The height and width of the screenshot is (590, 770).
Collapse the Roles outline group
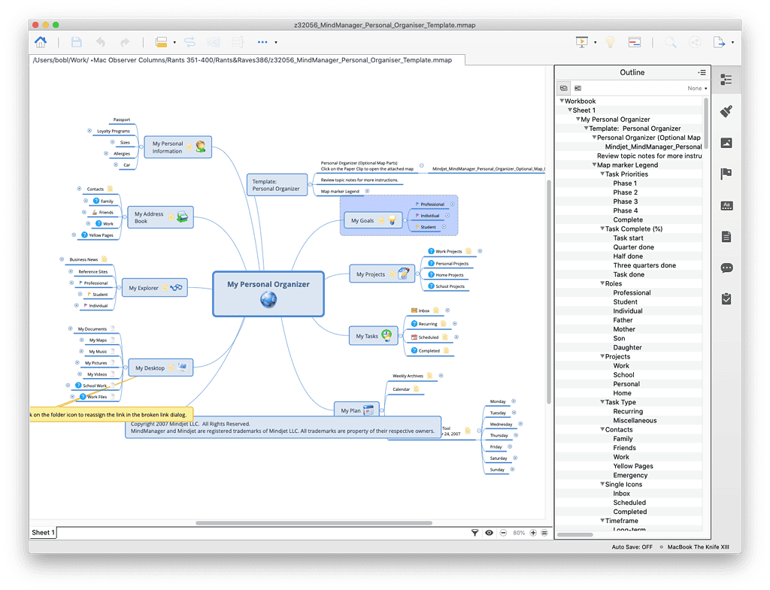coord(603,284)
